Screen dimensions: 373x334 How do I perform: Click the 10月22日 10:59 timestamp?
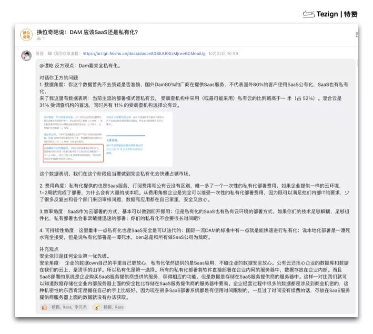point(223,54)
